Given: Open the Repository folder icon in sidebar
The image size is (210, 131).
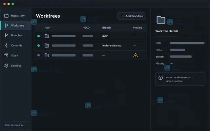Looking at the screenshot, I should coord(6,16).
